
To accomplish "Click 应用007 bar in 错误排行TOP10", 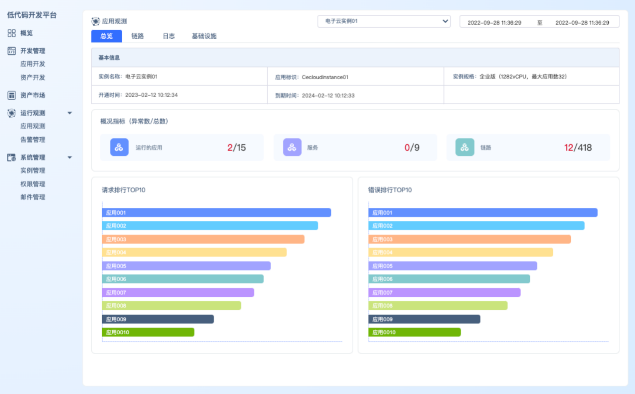I will (445, 293).
